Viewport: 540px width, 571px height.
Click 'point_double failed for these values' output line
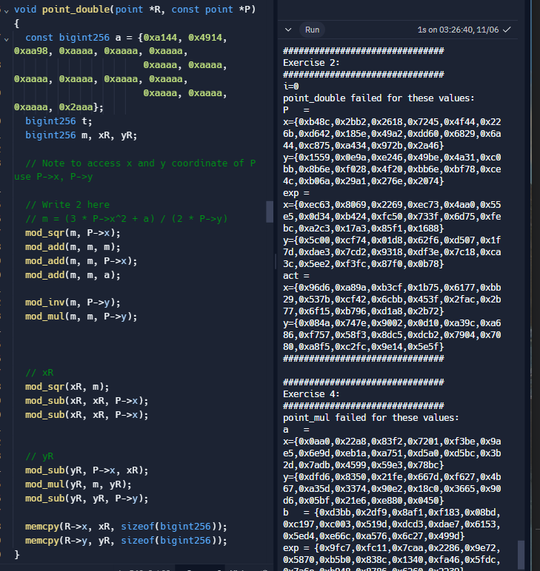tap(379, 98)
